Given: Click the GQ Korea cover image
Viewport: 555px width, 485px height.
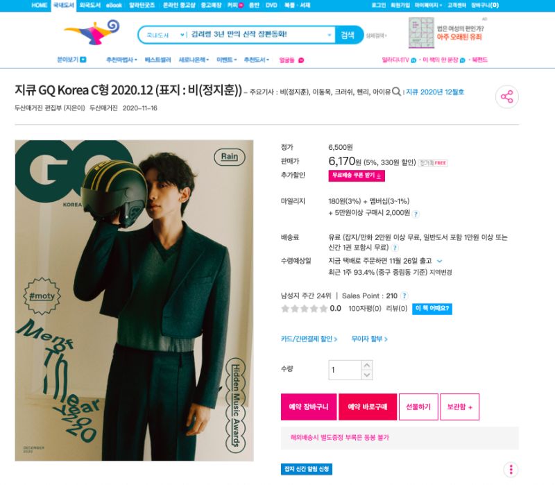Looking at the screenshot, I should [x=134, y=300].
